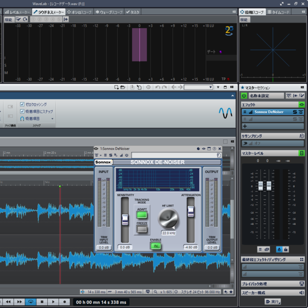The height and width of the screenshot is (308, 308).
Task: Click the リサンプリング clock icon
Action: (302, 136)
